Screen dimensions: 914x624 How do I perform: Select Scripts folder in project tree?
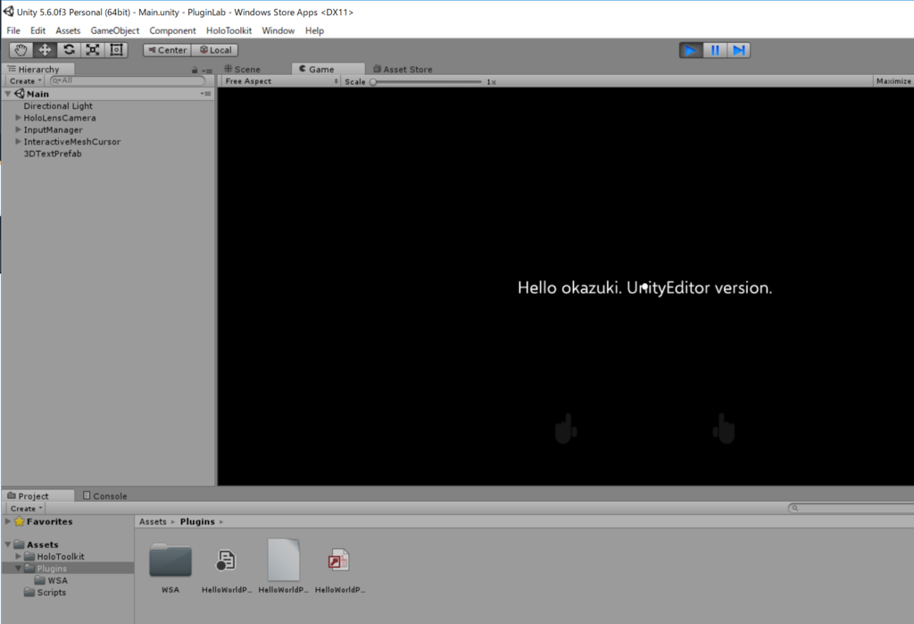(x=51, y=593)
